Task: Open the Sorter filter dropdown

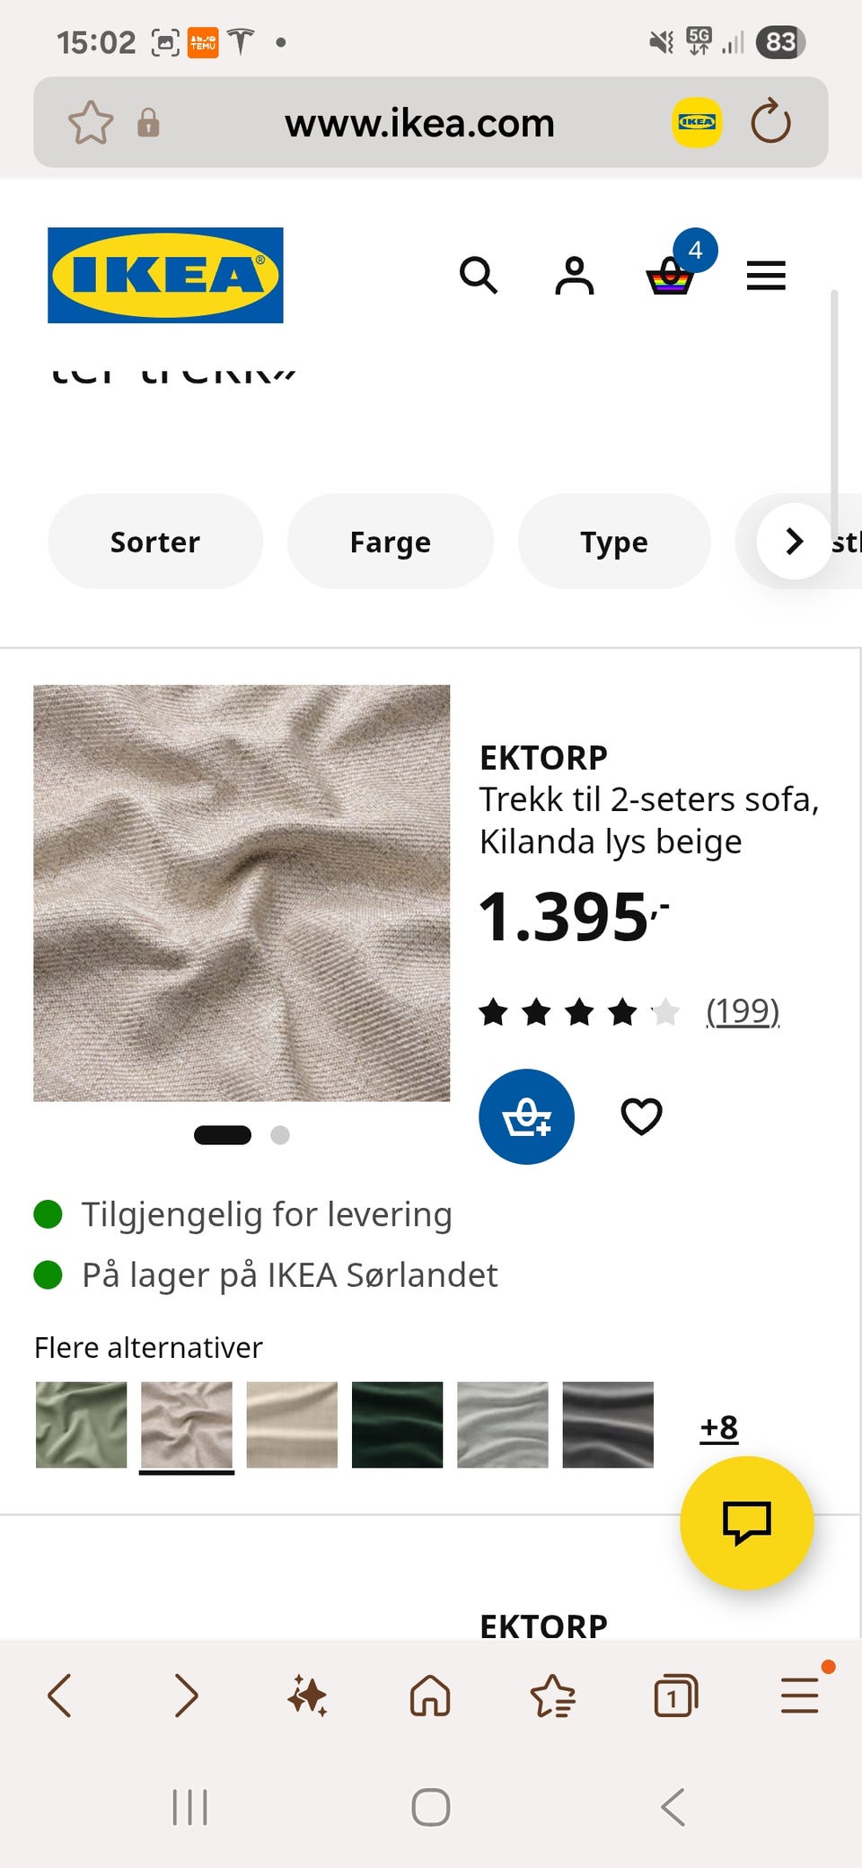Action: pos(155,542)
